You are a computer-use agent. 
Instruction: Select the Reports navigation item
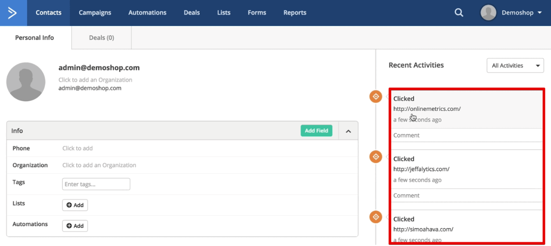pos(295,12)
